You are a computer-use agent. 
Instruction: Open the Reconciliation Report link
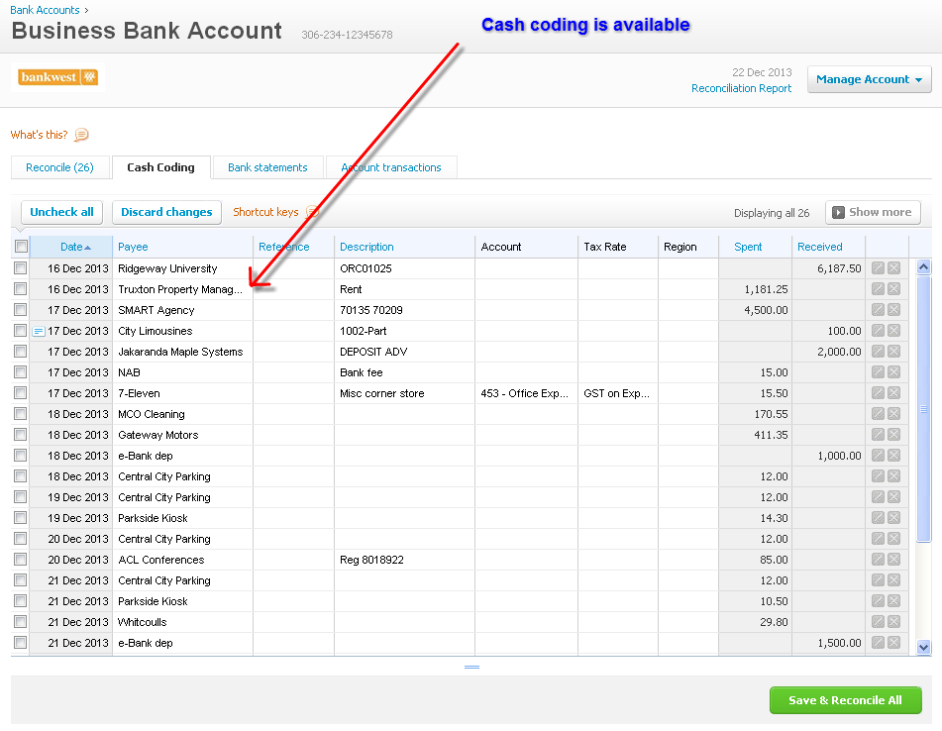point(741,88)
